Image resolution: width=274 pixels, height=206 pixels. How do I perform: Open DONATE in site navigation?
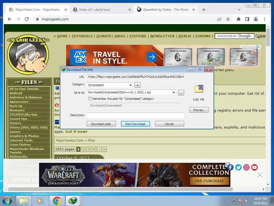(x=104, y=36)
